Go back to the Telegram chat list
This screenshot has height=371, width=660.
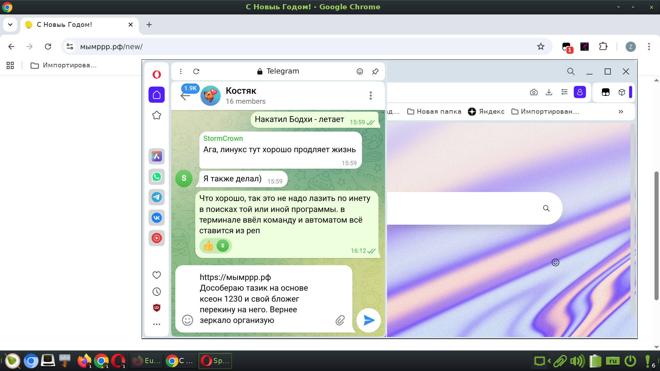tap(185, 96)
